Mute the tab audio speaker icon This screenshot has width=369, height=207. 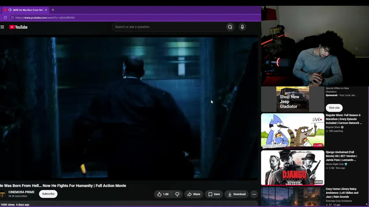tap(10, 10)
